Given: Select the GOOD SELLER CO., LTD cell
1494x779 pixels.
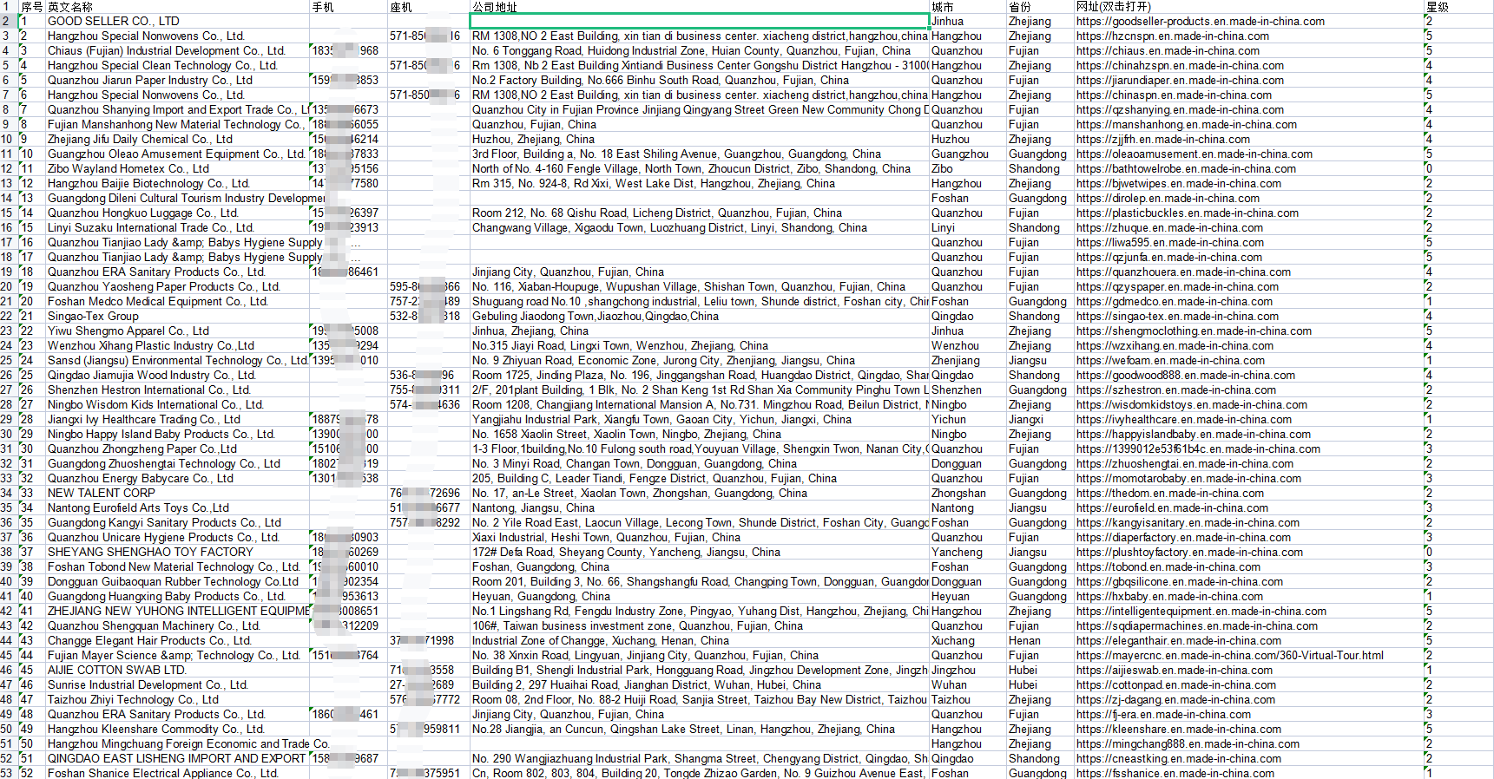Looking at the screenshot, I should click(177, 21).
